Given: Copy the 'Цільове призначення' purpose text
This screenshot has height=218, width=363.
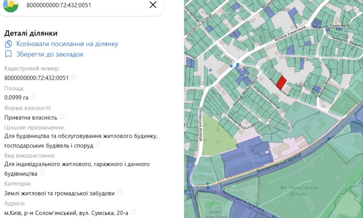Looking at the screenshot, I should (98, 145).
